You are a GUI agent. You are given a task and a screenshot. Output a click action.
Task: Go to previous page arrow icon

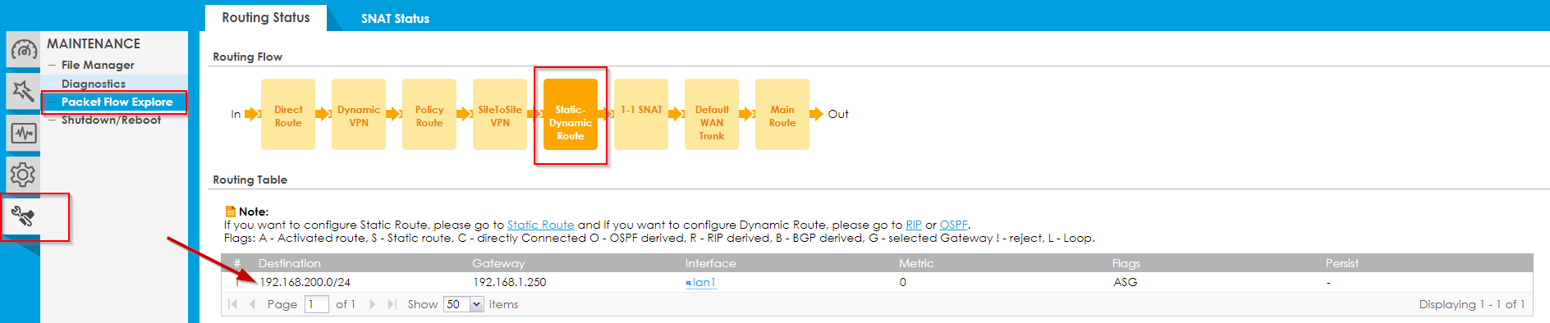(252, 304)
